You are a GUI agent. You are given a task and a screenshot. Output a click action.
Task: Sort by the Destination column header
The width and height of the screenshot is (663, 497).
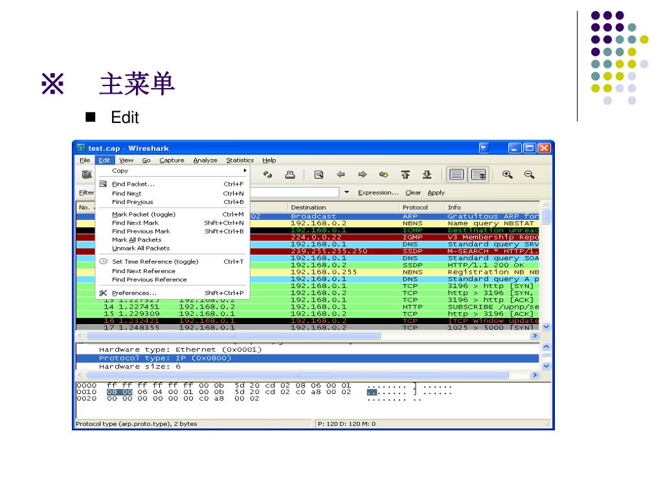pyautogui.click(x=343, y=207)
